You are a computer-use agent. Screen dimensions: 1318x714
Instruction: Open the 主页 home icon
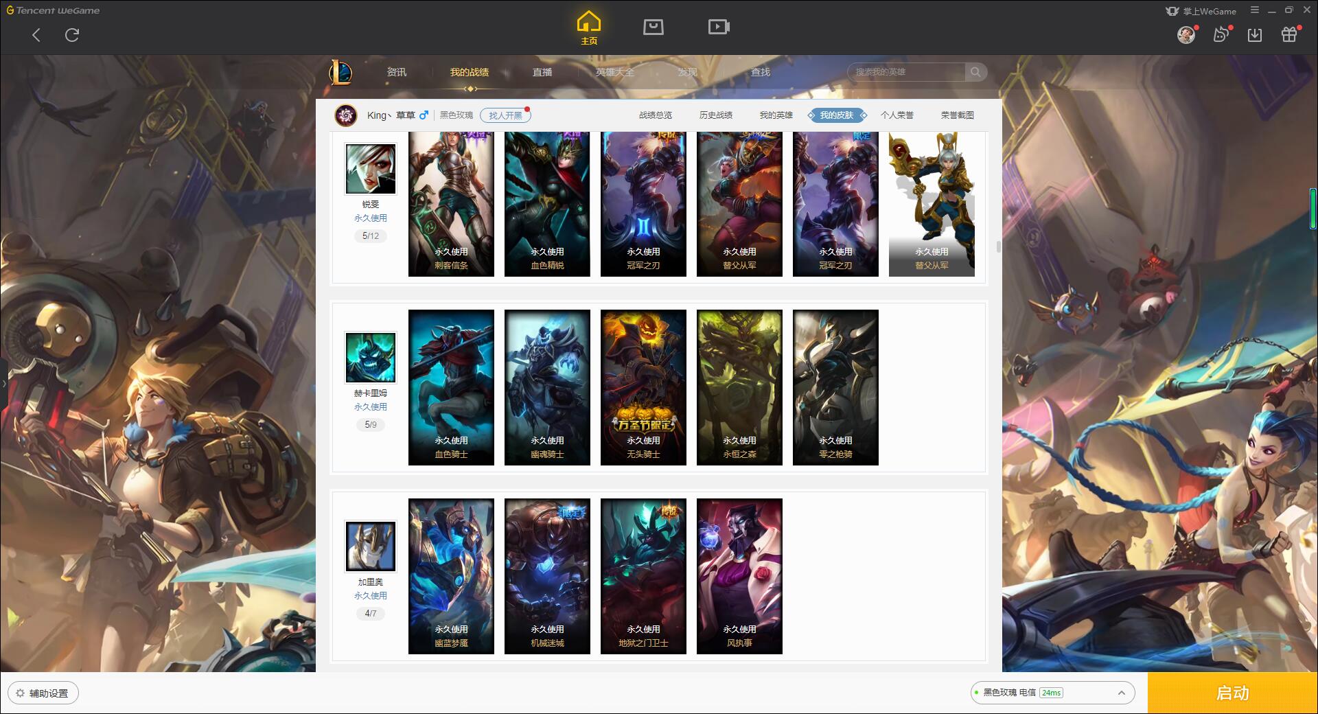coord(588,28)
